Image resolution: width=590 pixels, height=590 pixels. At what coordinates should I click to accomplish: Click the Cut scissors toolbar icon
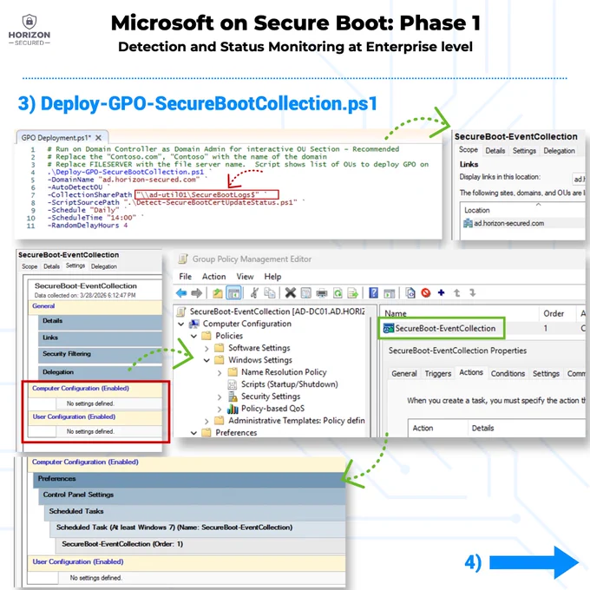255,292
